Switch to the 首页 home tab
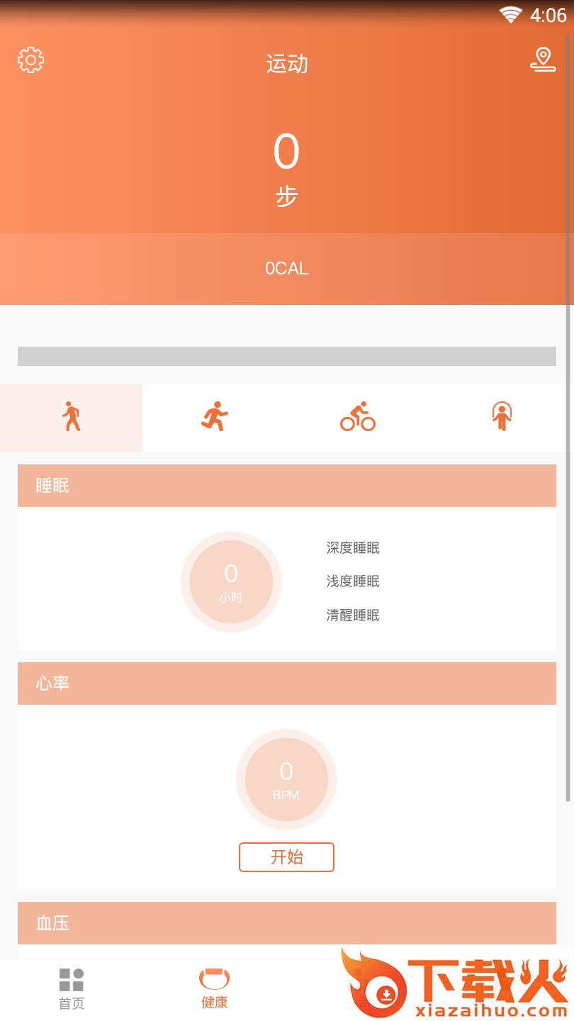Image resolution: width=574 pixels, height=1021 pixels. point(72,989)
